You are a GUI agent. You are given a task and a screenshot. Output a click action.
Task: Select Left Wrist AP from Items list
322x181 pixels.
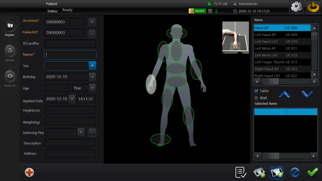265,48
